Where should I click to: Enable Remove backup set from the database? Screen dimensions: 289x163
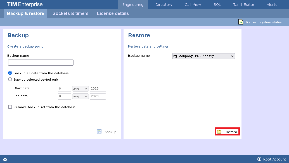point(10,107)
